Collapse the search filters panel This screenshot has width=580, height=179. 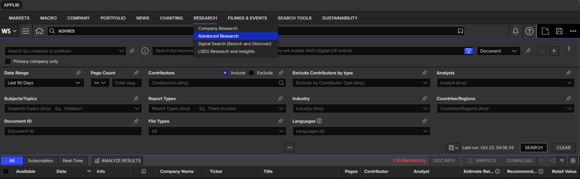pyautogui.click(x=290, y=147)
